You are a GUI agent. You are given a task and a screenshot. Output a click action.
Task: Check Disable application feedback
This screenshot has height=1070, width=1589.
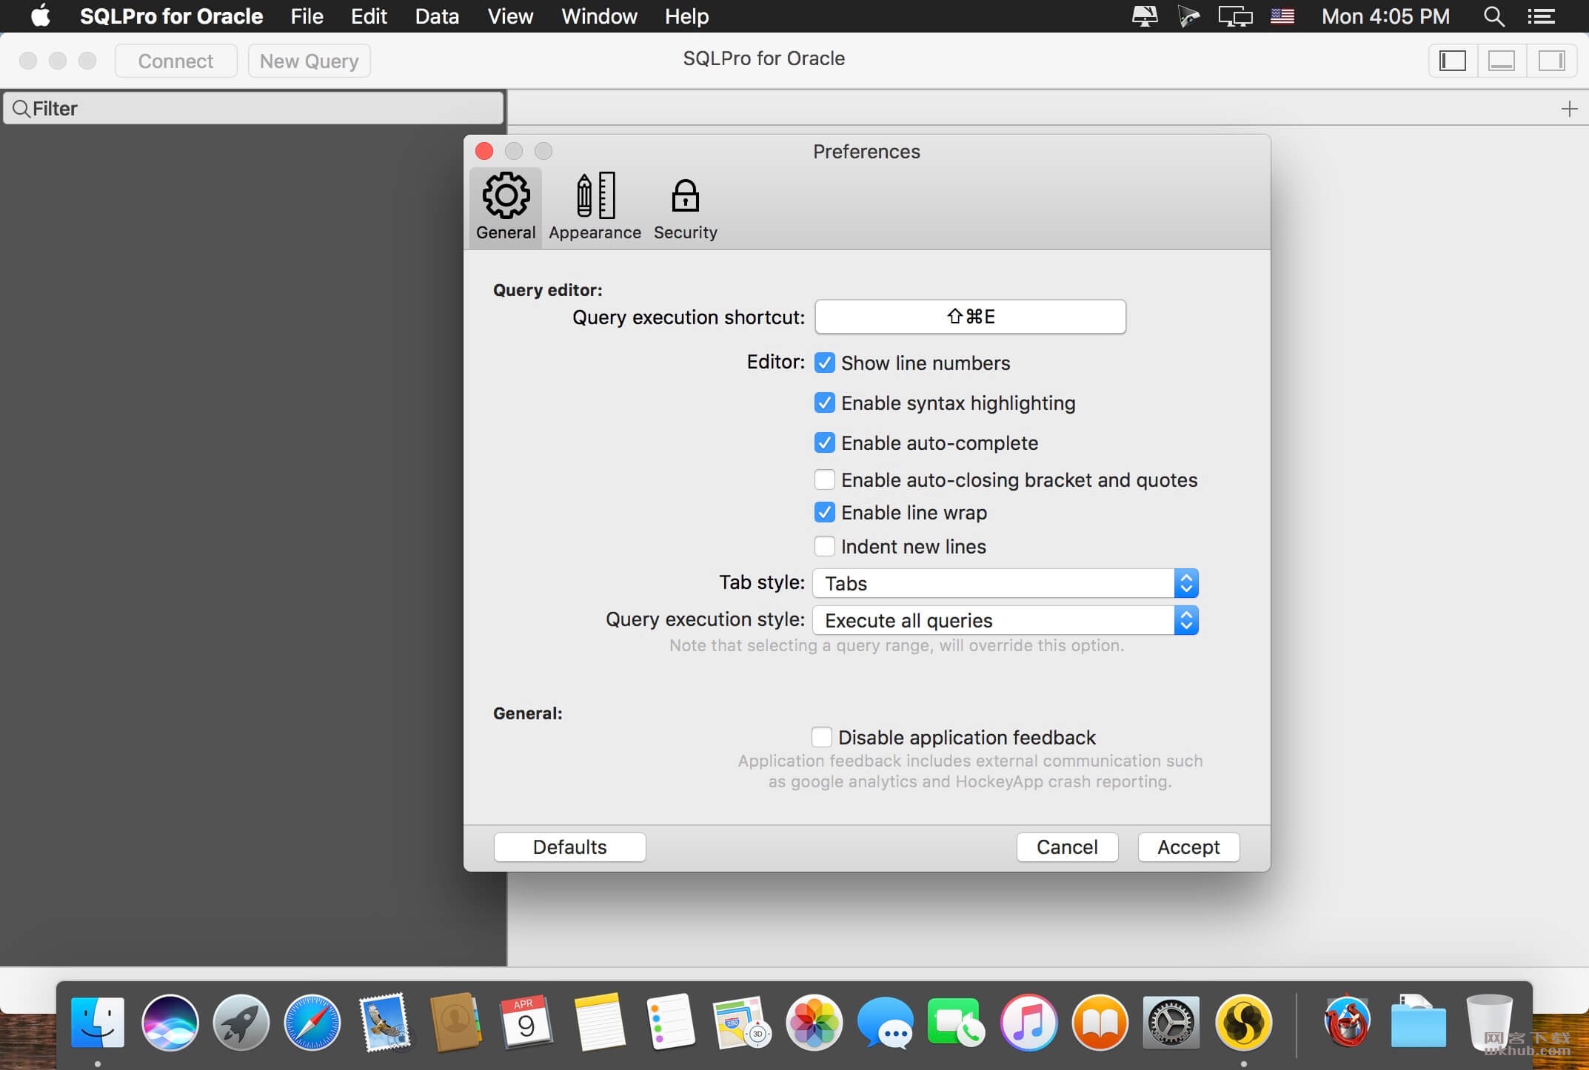click(x=821, y=737)
